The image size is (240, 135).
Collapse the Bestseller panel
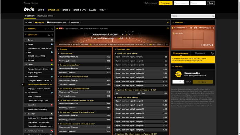coord(173,67)
